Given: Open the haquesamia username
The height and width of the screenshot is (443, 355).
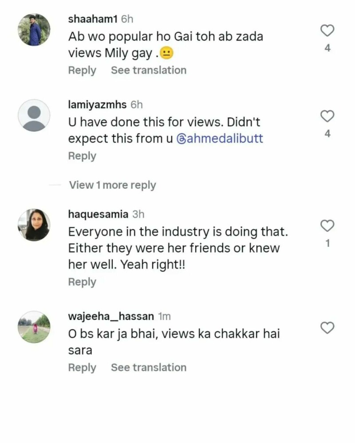Looking at the screenshot, I should tap(98, 214).
